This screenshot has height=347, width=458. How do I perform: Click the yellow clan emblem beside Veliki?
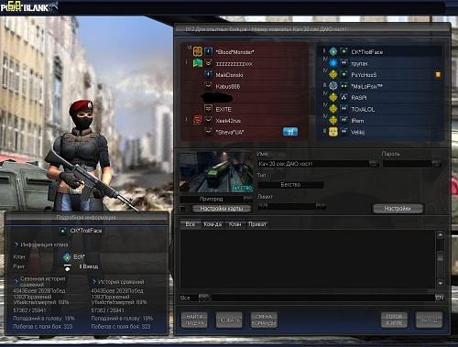333,132
